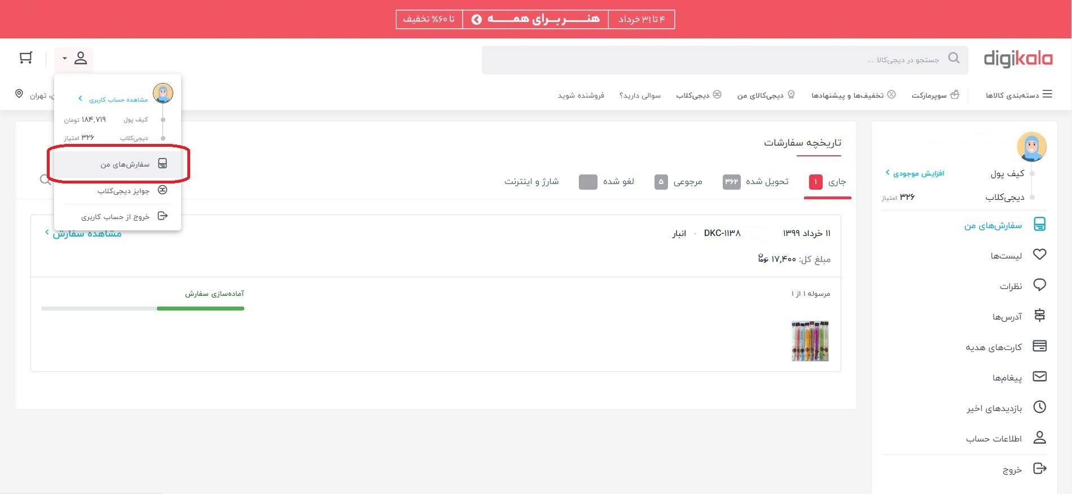Click the heart icon for لیست‌ها
The image size is (1072, 494).
click(x=1039, y=254)
